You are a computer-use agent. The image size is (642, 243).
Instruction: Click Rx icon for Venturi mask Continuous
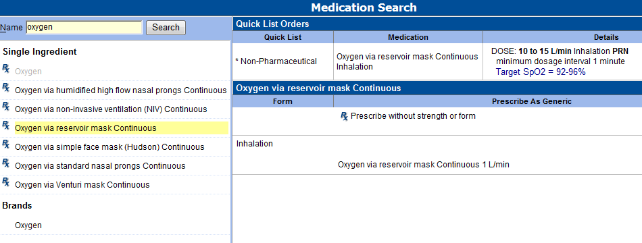(x=5, y=181)
